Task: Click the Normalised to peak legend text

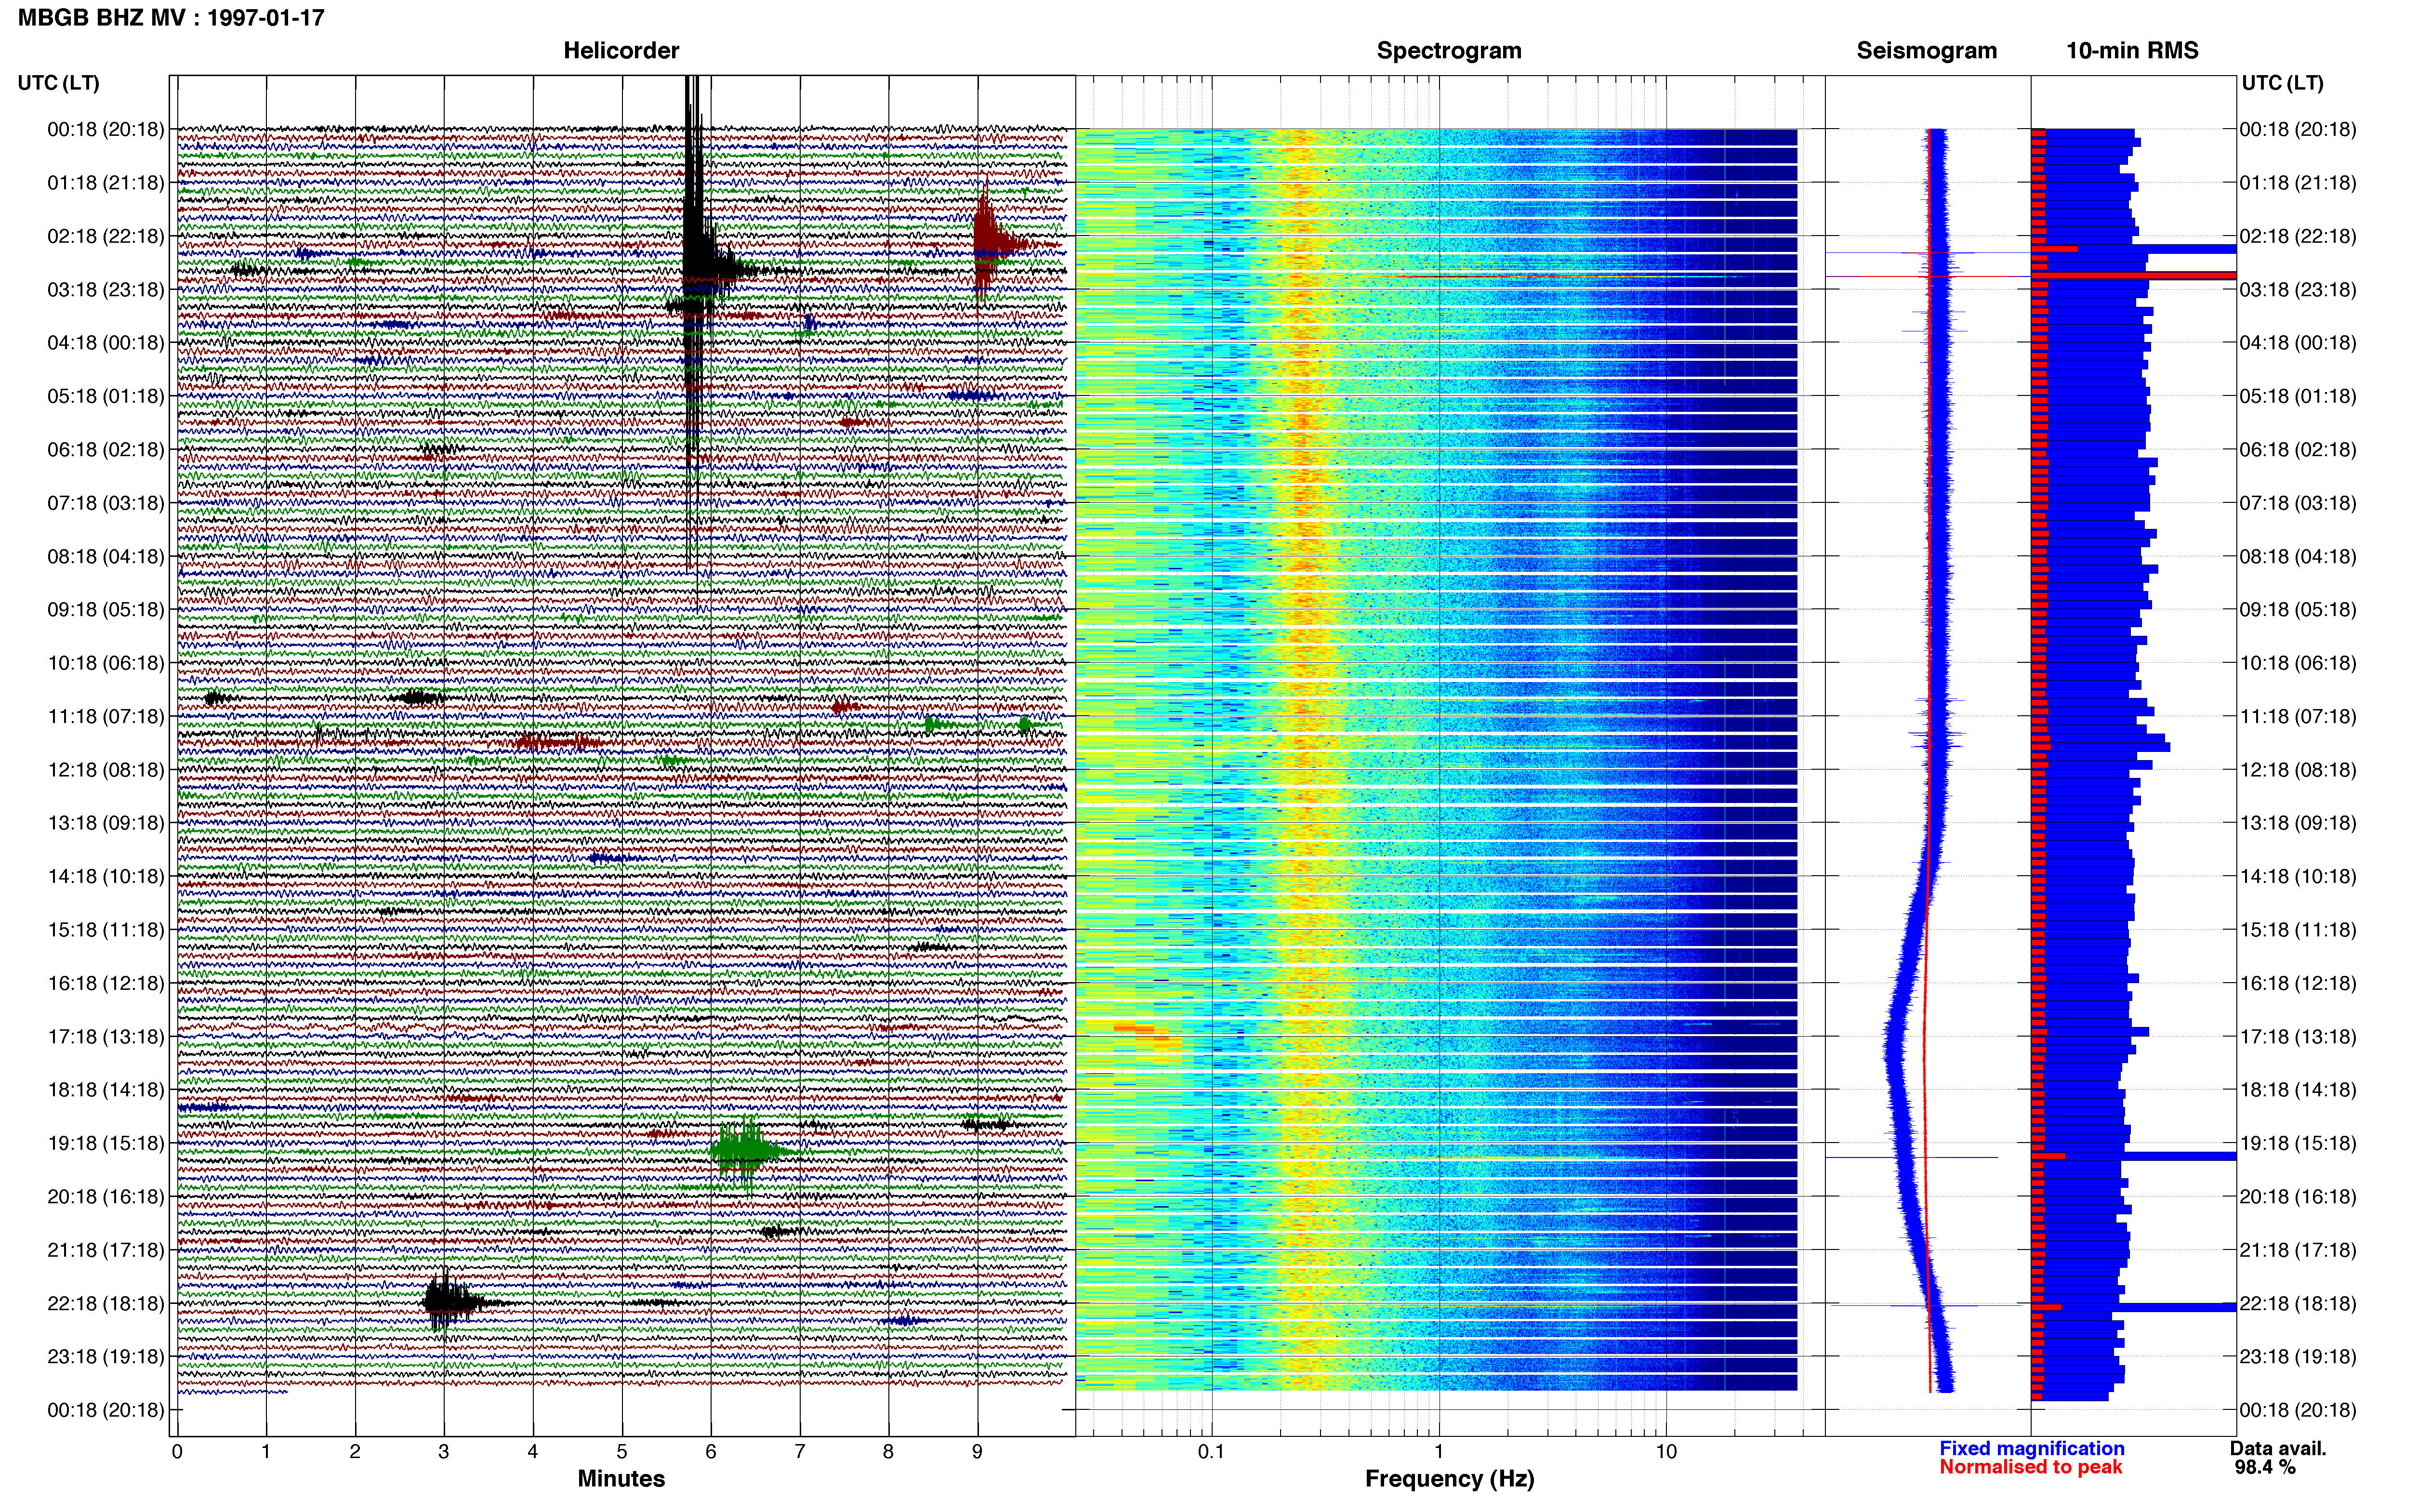Action: click(x=2030, y=1467)
